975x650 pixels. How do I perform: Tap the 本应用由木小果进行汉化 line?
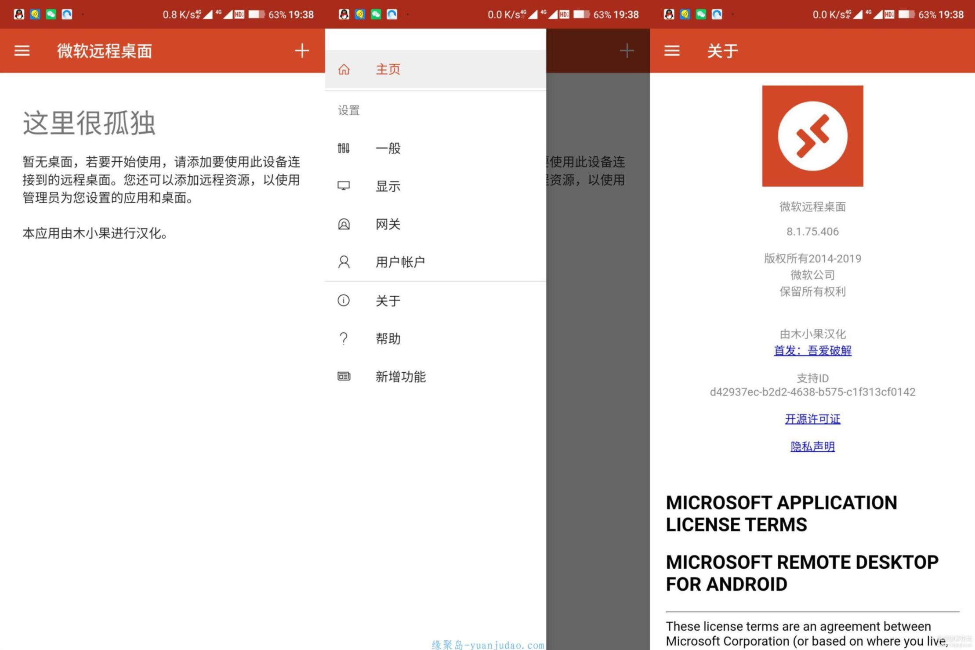pos(95,233)
